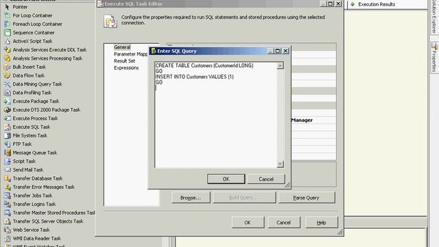The width and height of the screenshot is (439, 247).
Task: Select the Pointer tool icon
Action: click(8, 7)
